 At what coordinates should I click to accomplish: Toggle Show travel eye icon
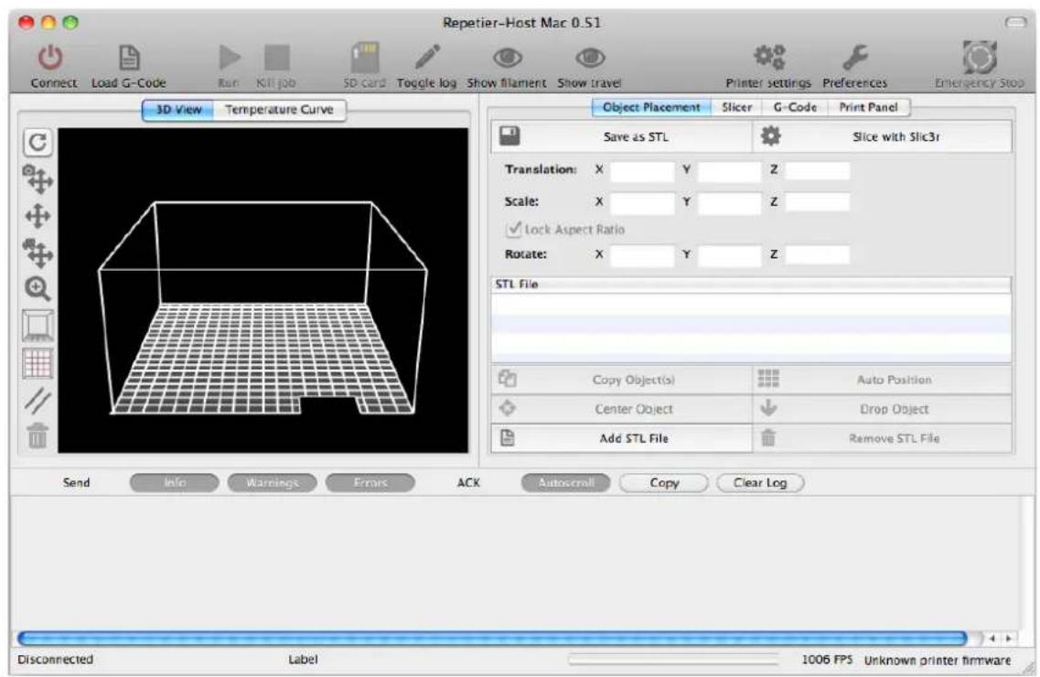(590, 58)
